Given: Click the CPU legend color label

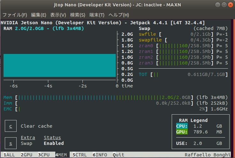Looking at the screenshot, I should point(182,126).
